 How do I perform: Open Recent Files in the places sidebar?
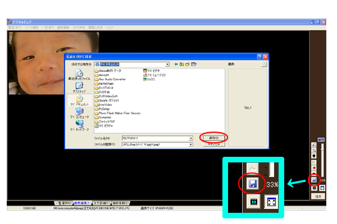point(79,74)
